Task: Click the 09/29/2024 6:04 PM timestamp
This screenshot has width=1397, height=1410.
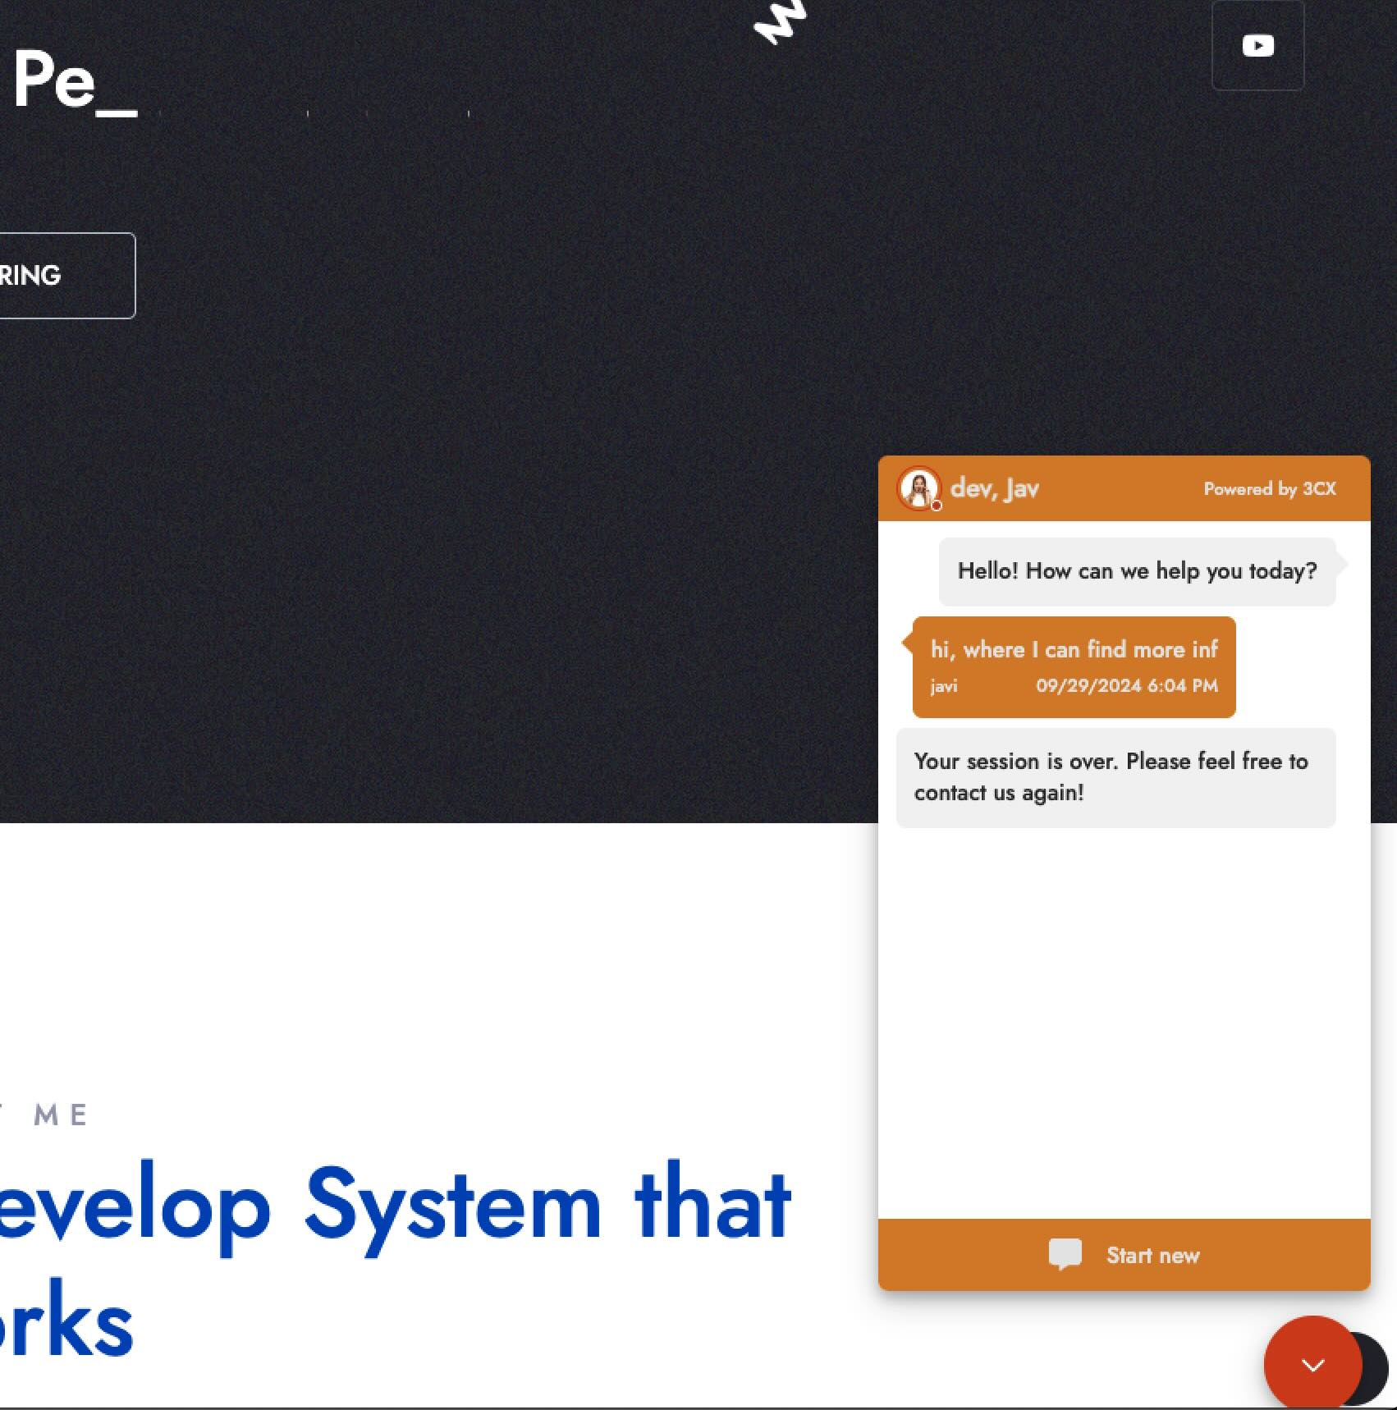Action: point(1126,686)
